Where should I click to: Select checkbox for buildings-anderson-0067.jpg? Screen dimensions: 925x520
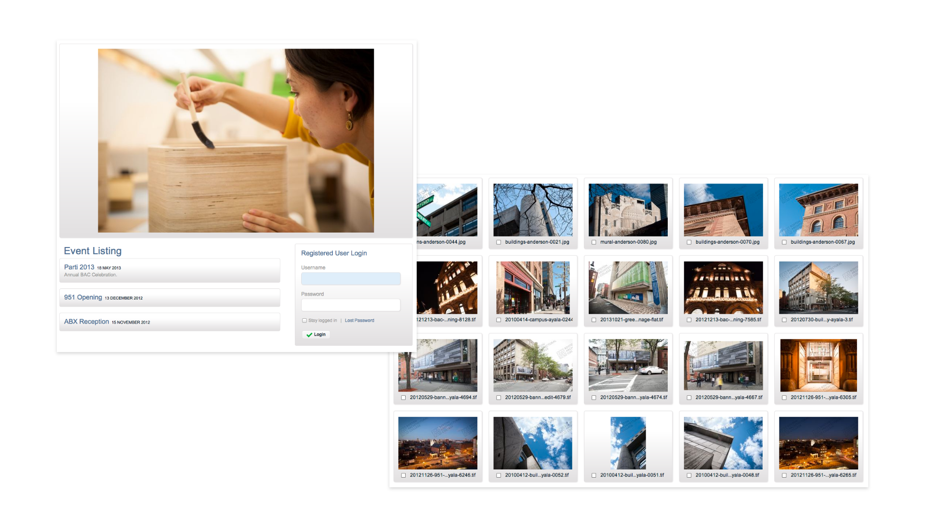(x=784, y=242)
